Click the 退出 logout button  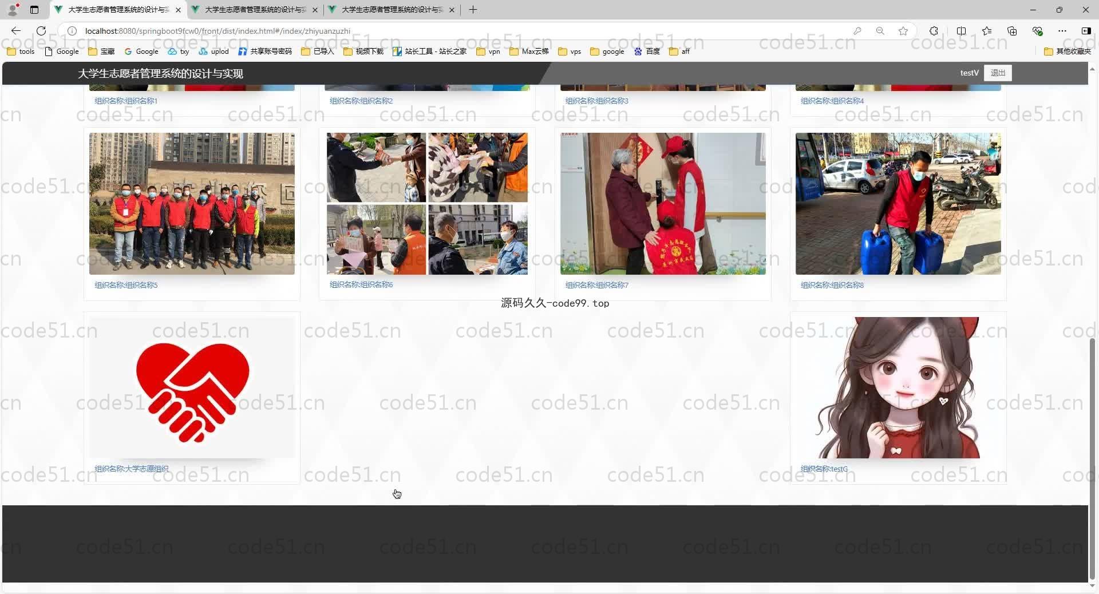coord(998,73)
